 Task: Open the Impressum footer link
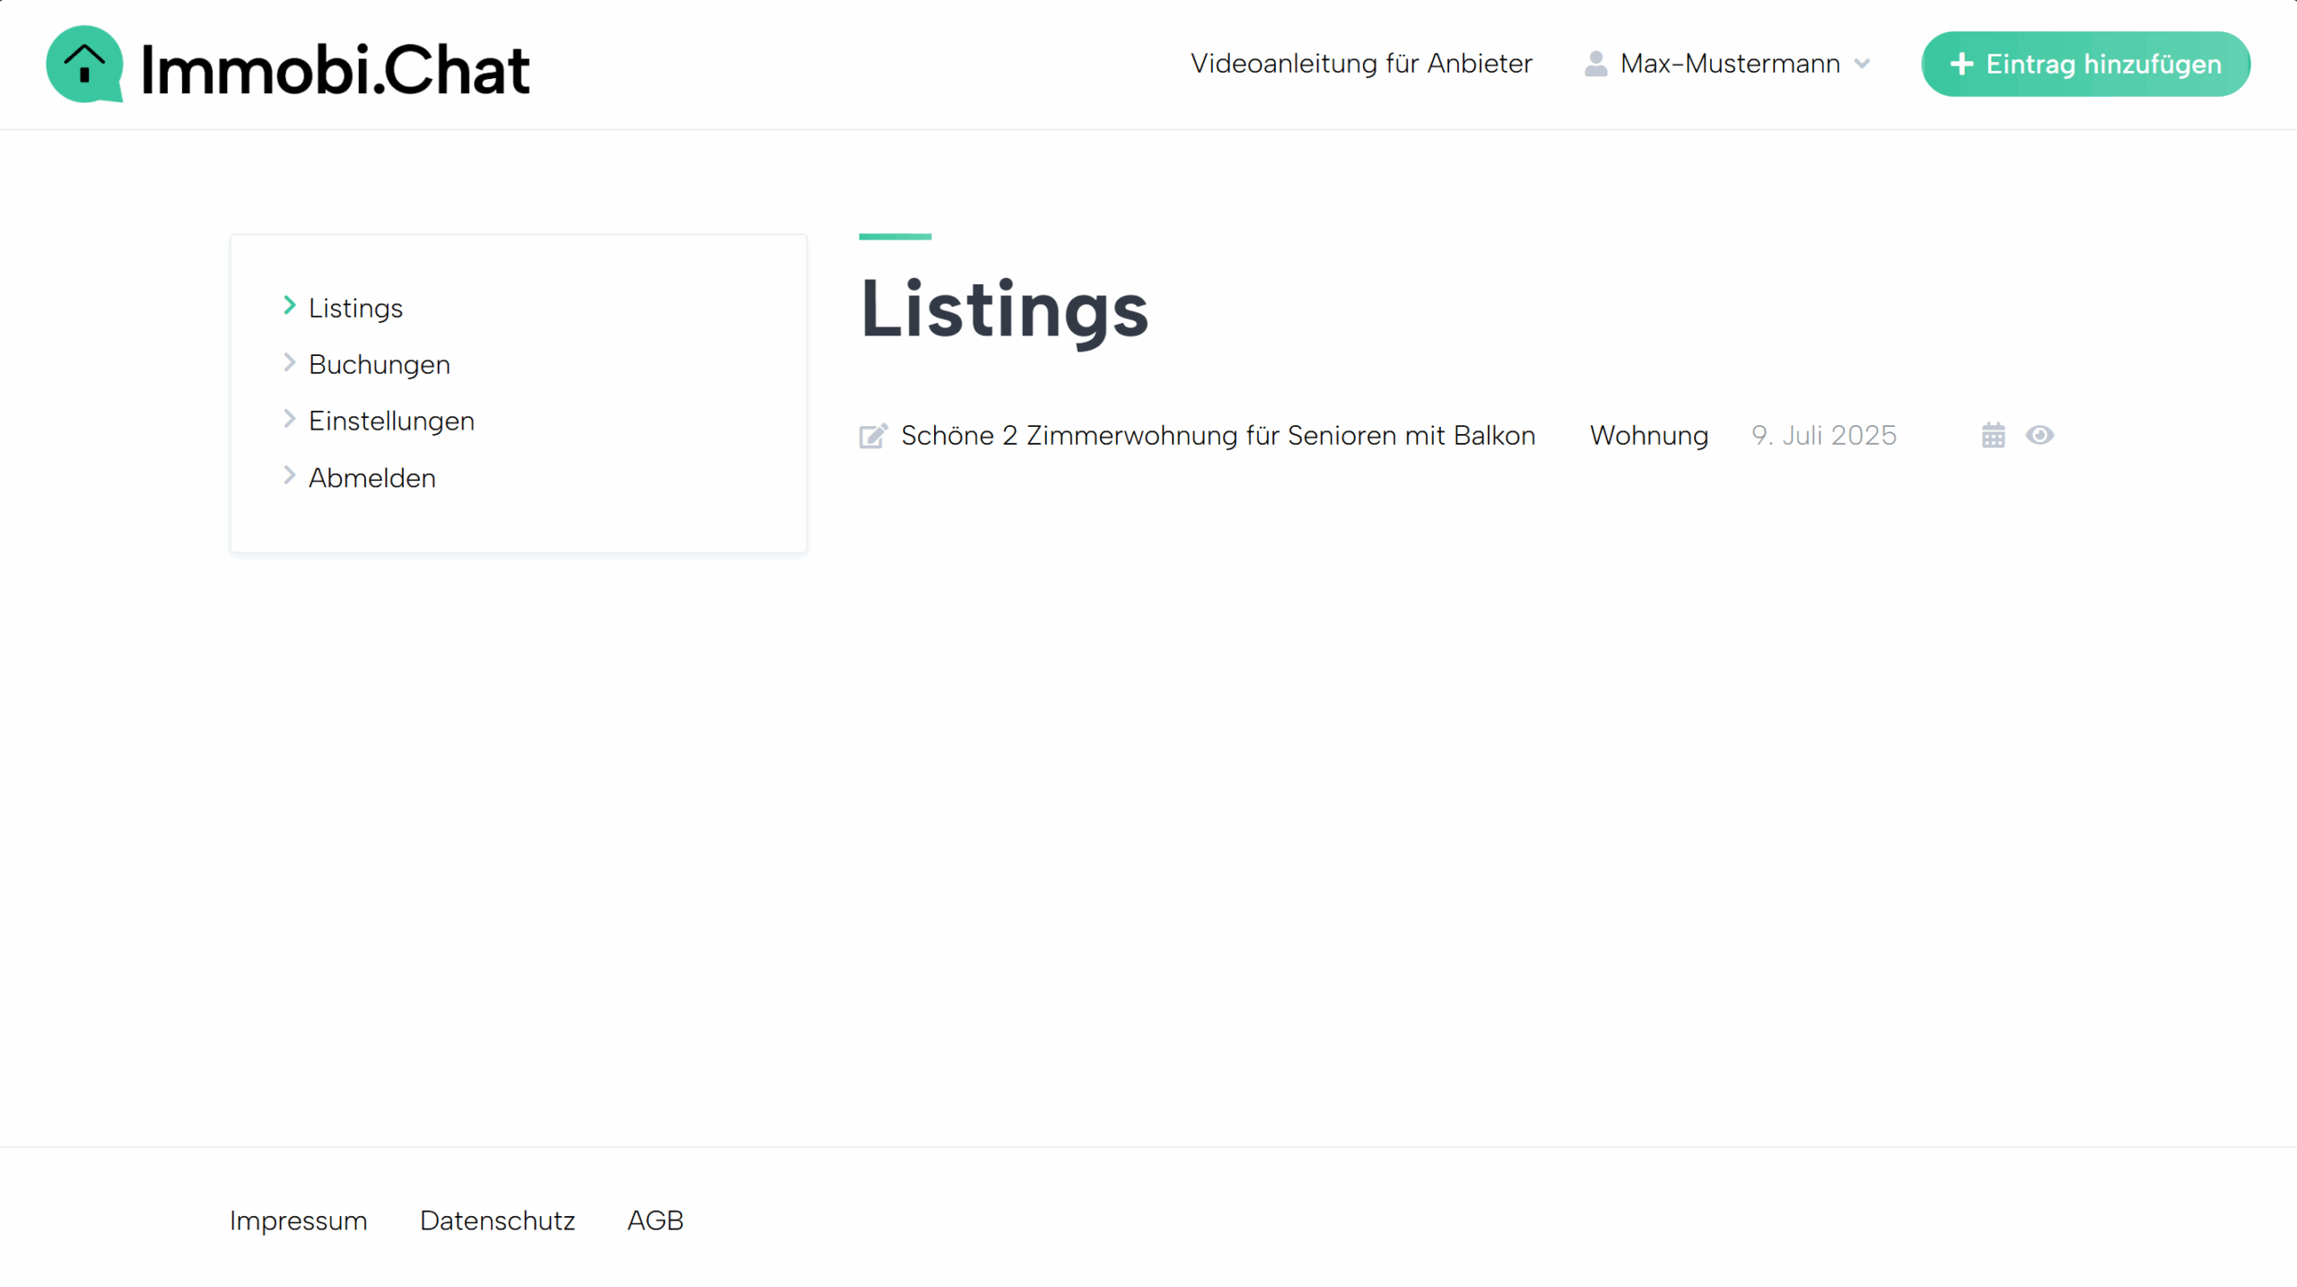[298, 1221]
